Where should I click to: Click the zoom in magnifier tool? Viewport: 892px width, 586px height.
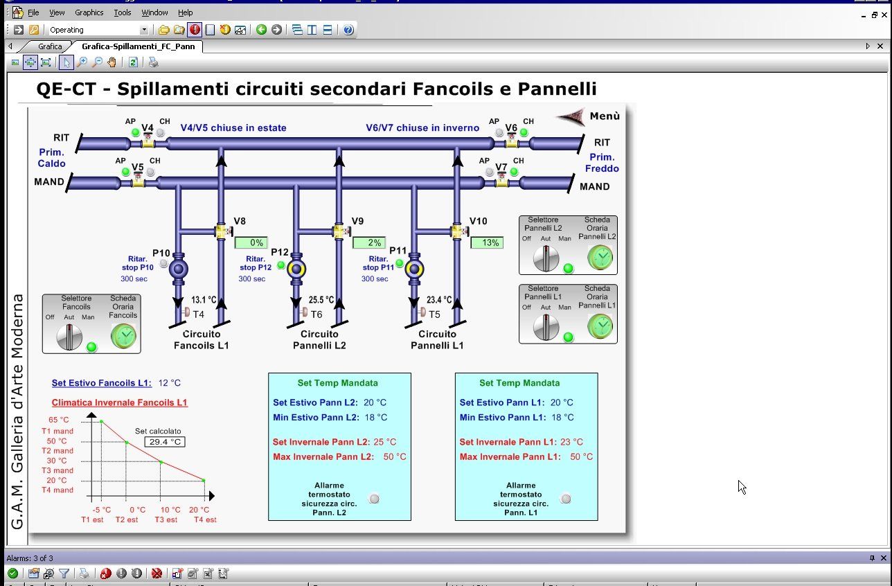pyautogui.click(x=82, y=62)
